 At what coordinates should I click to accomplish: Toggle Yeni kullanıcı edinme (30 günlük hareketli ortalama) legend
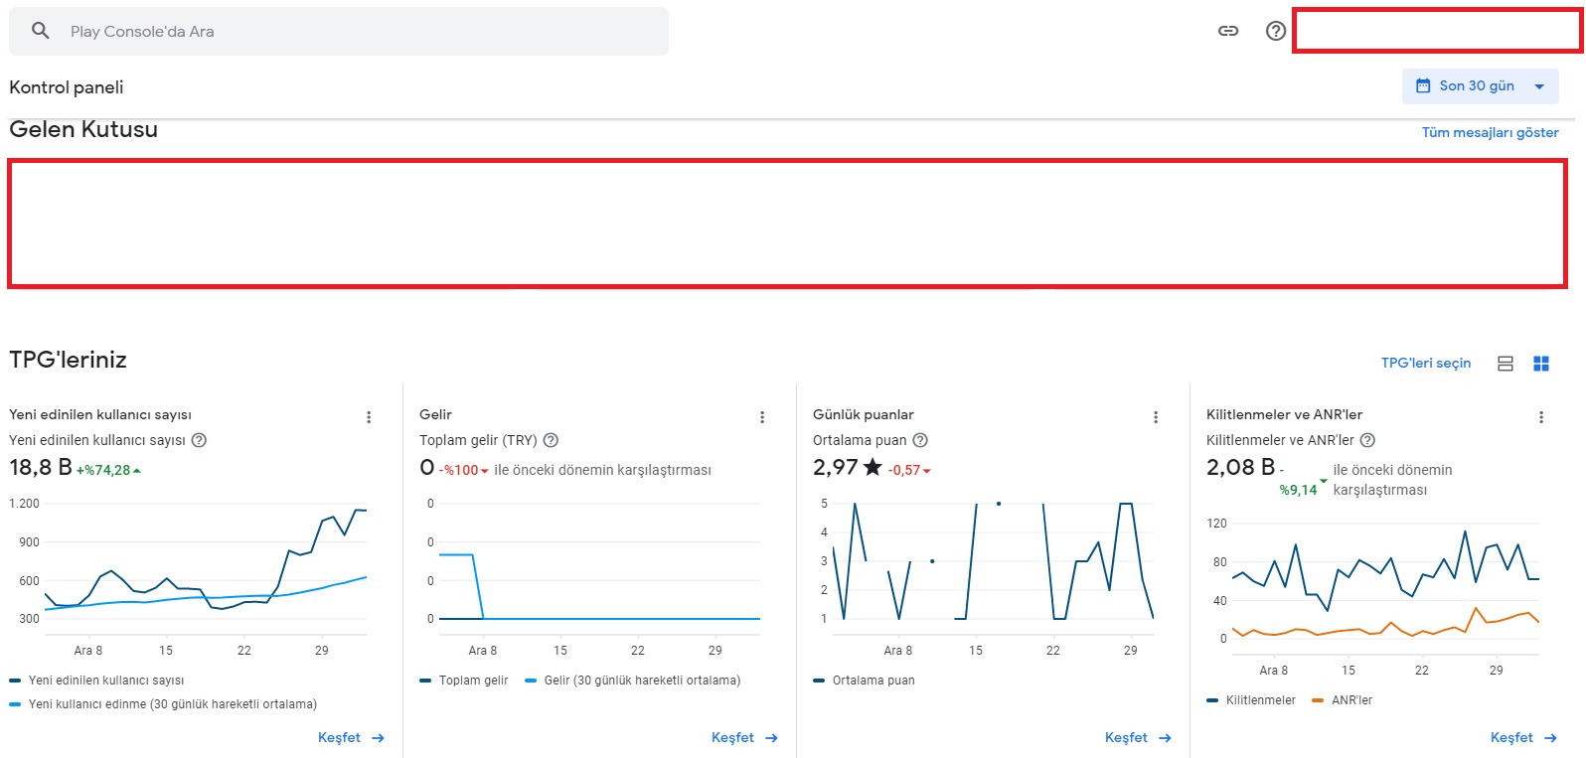coord(163,704)
